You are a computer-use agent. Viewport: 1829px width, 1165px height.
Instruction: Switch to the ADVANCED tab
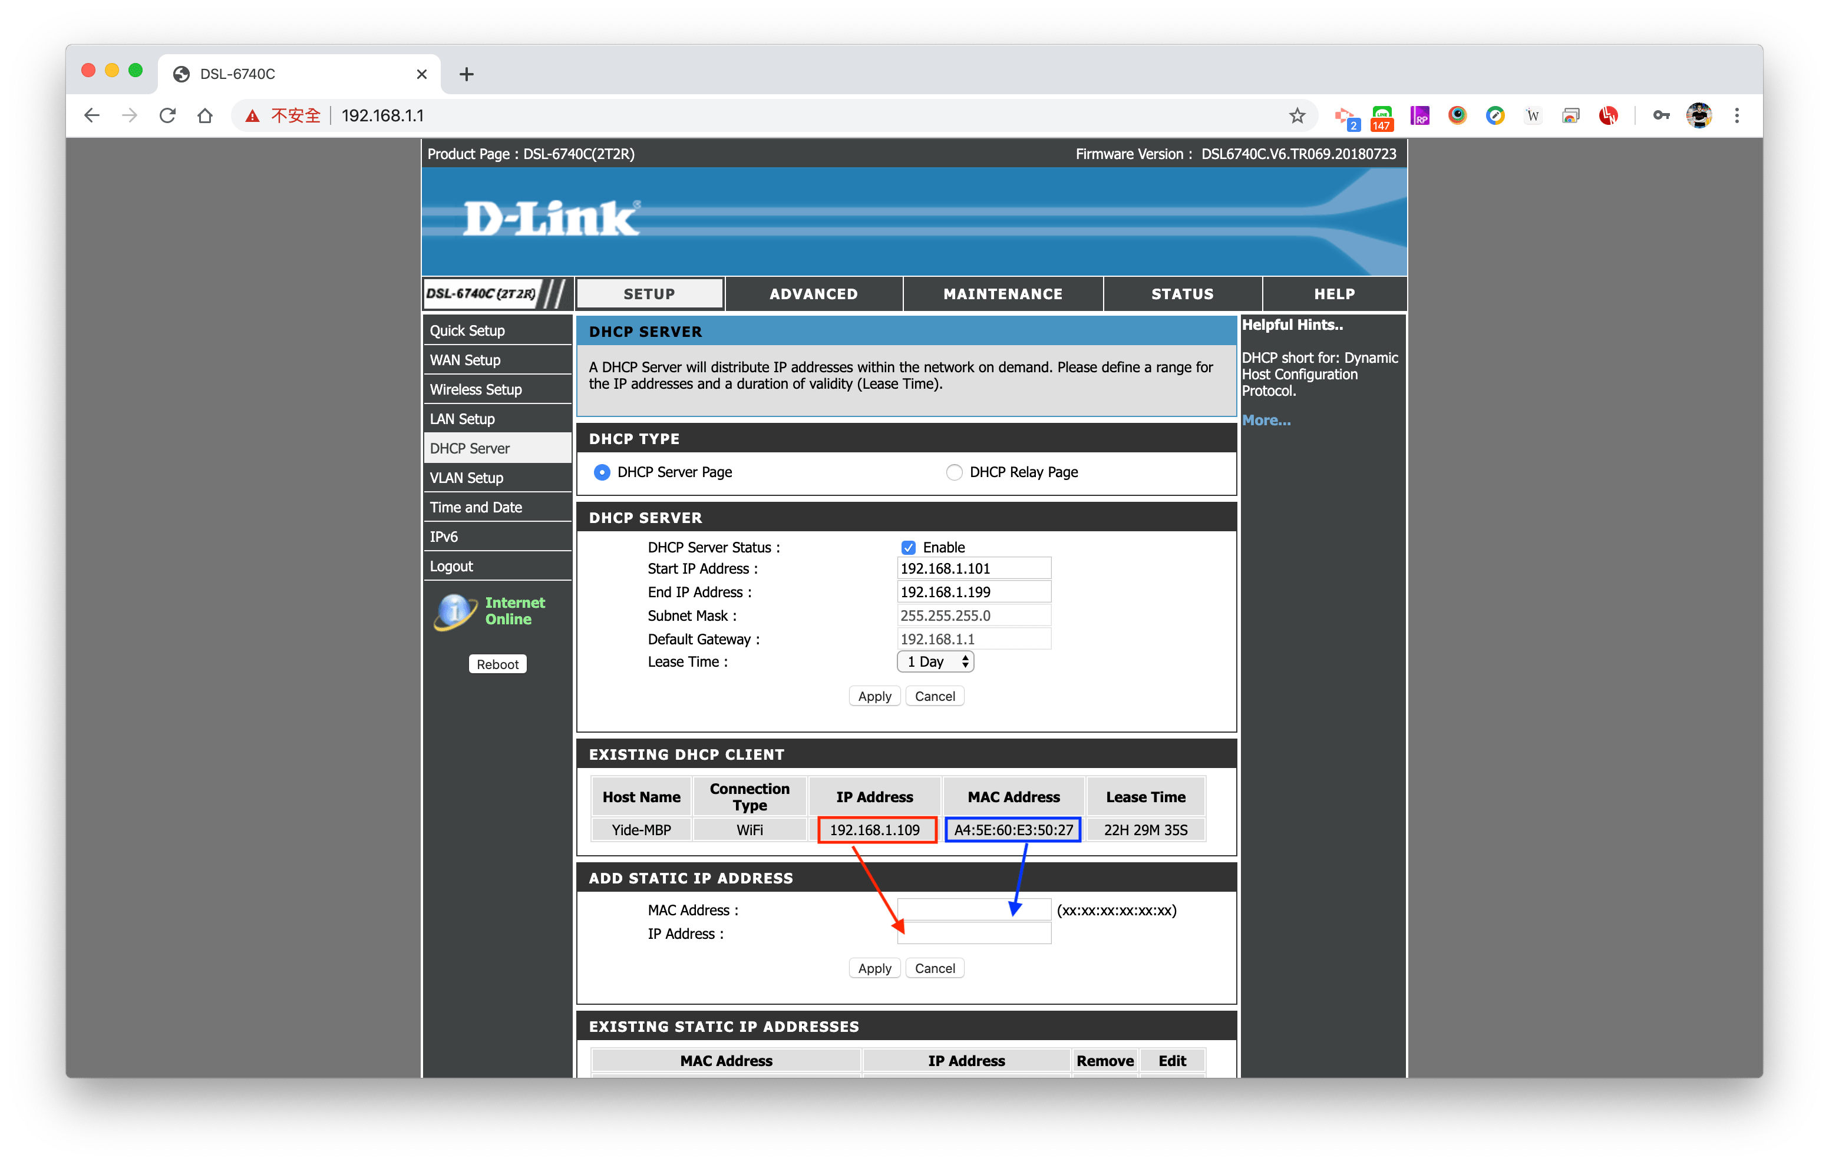[814, 294]
